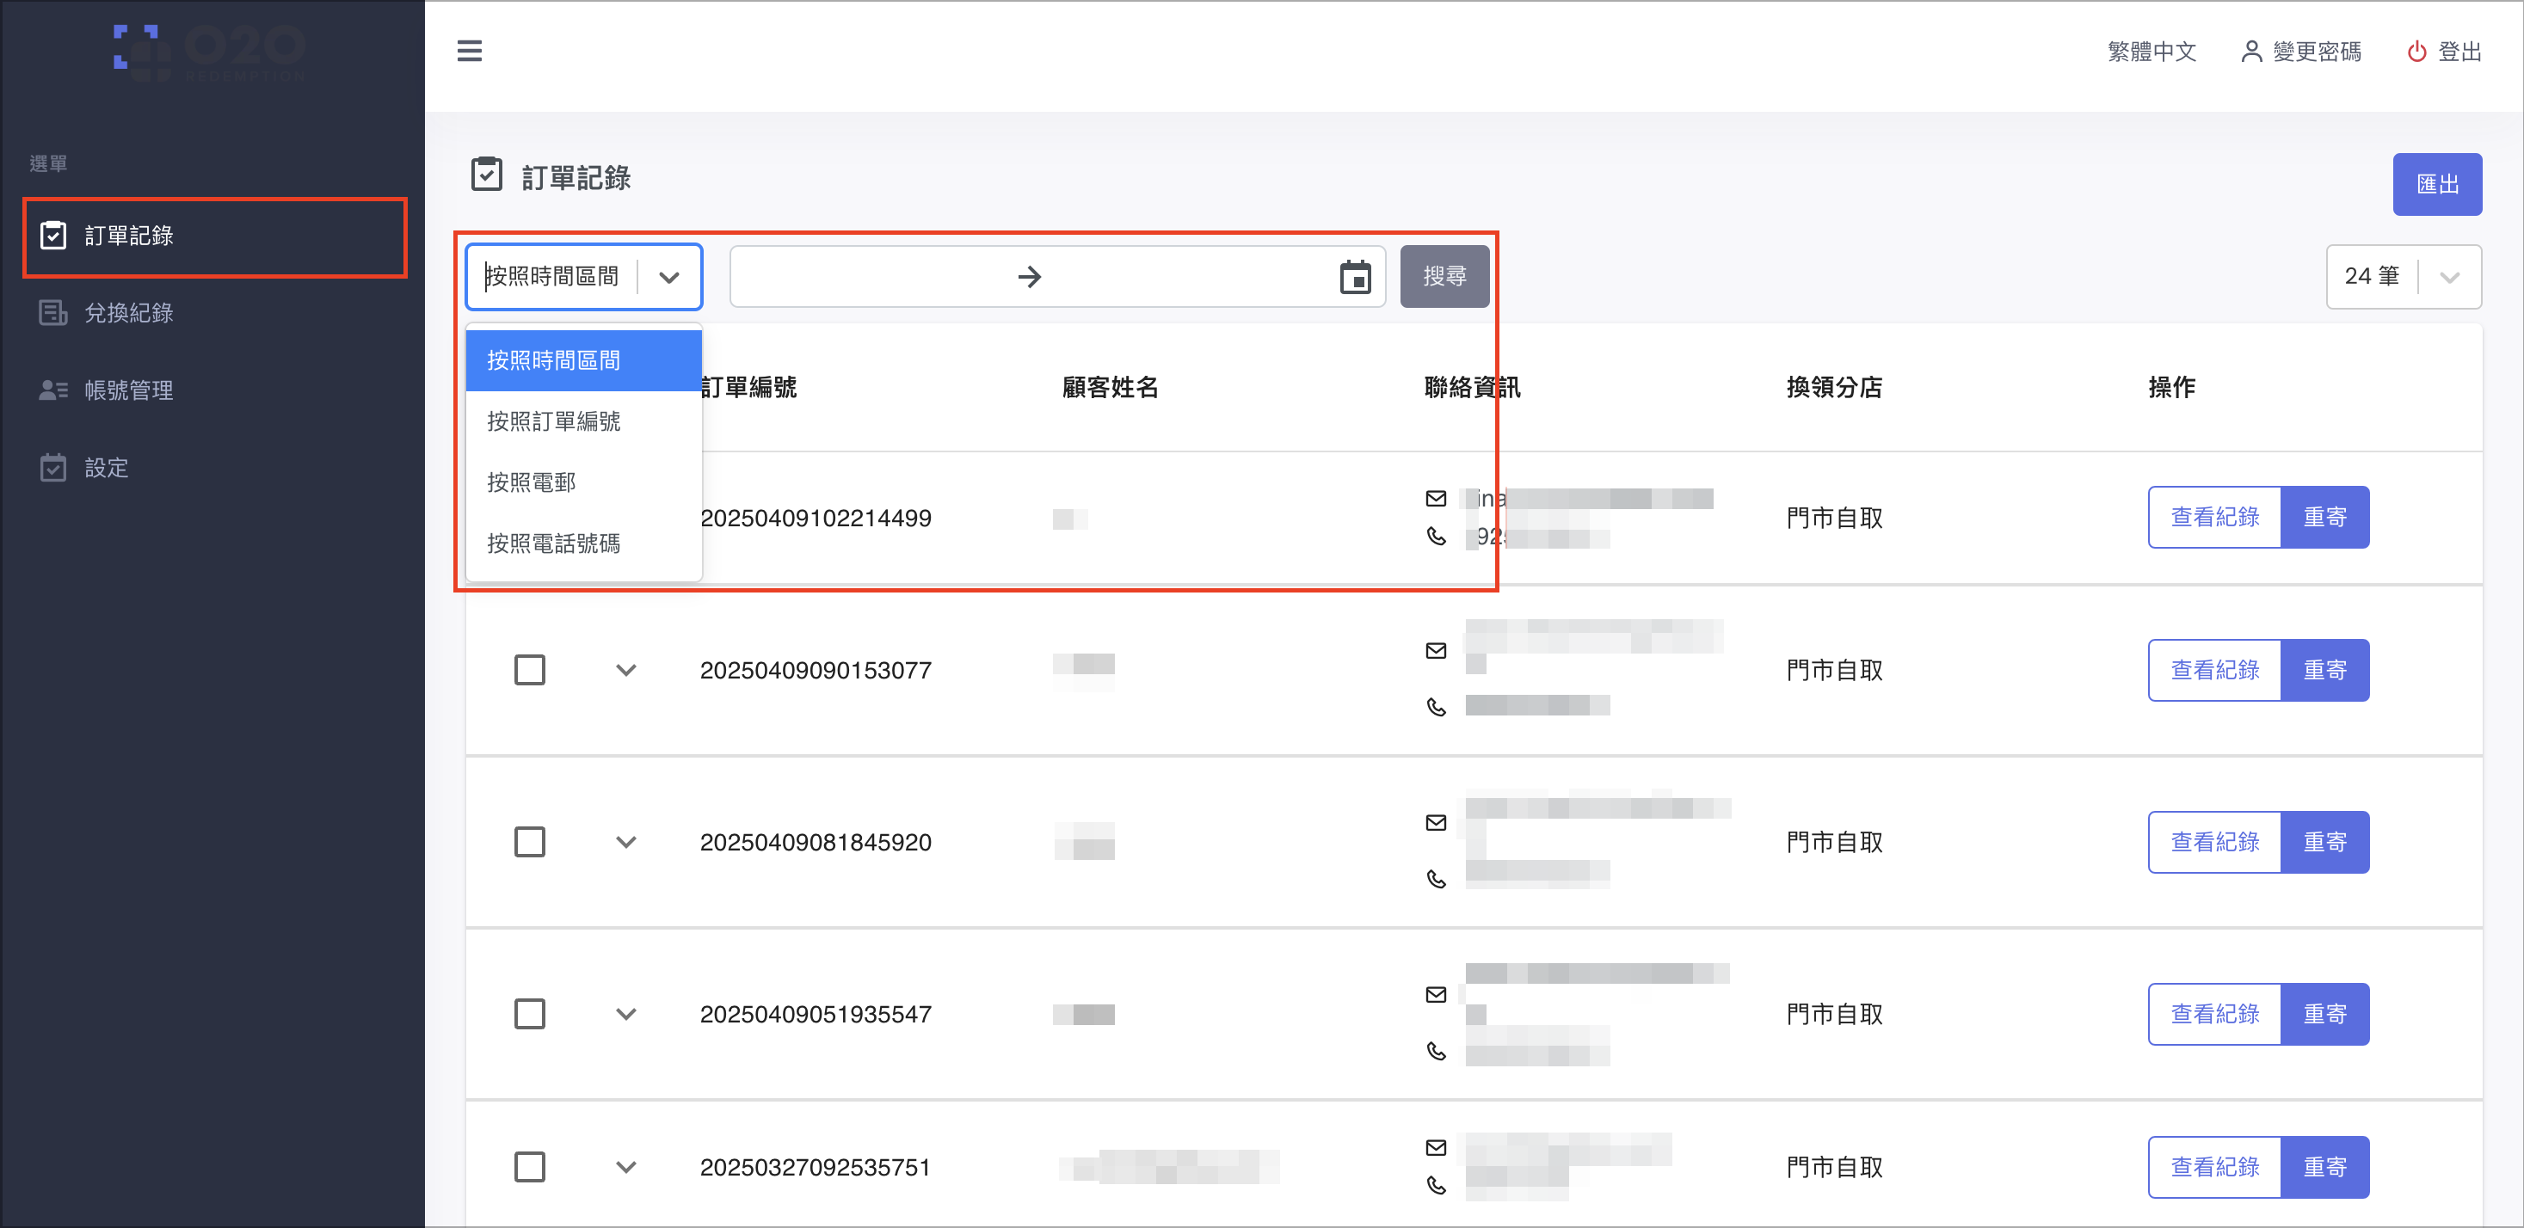Viewport: 2524px width, 1228px height.
Task: Select 按照電話號碼 dropdown option
Action: coord(584,543)
